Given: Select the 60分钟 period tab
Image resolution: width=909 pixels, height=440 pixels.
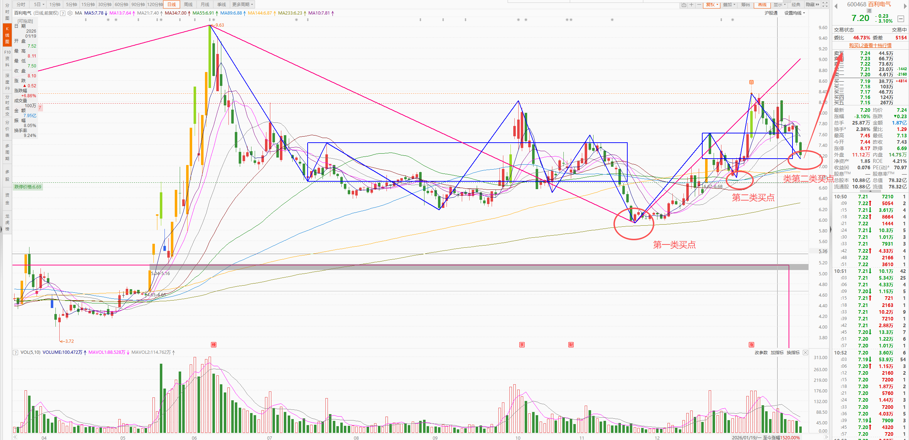Looking at the screenshot, I should [121, 4].
